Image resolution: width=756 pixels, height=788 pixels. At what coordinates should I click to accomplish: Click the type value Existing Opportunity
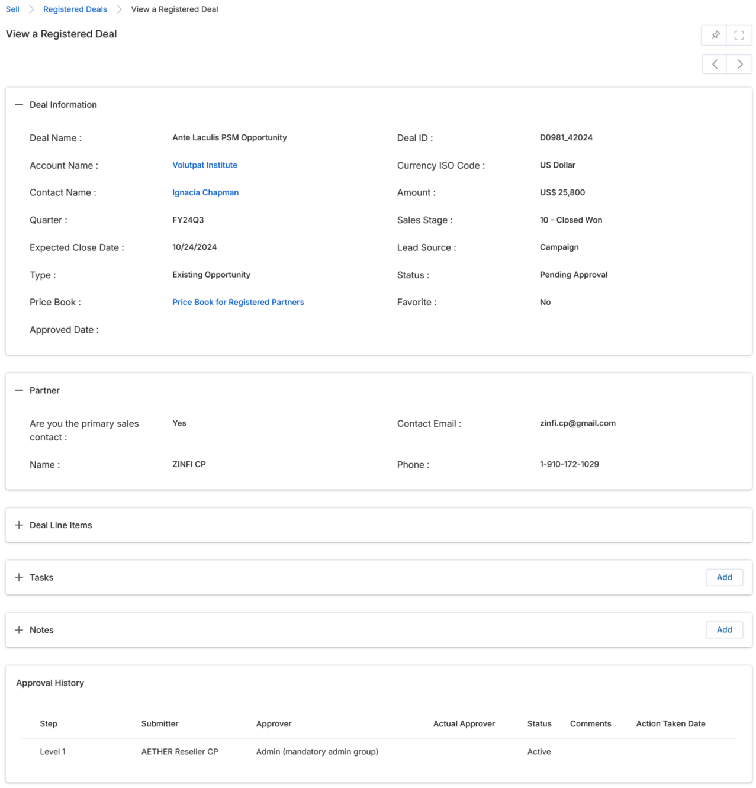(211, 275)
